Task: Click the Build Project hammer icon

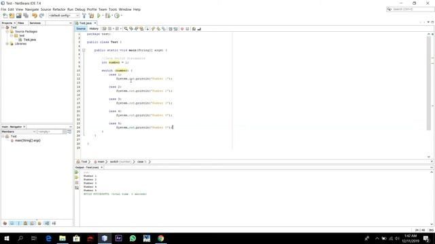Action: click(84, 16)
